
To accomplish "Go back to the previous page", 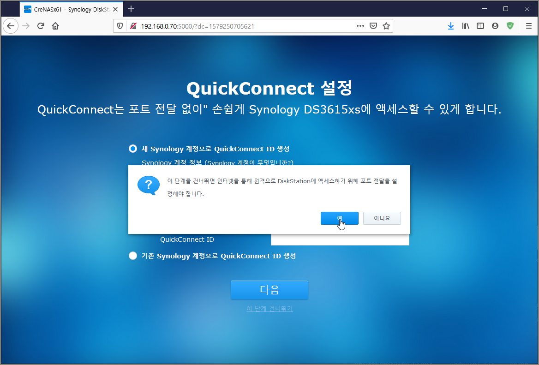I will tap(11, 26).
